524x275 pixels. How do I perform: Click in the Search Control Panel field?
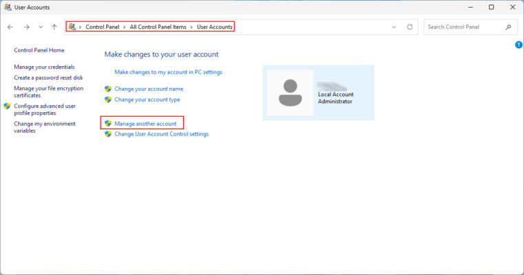coord(465,27)
